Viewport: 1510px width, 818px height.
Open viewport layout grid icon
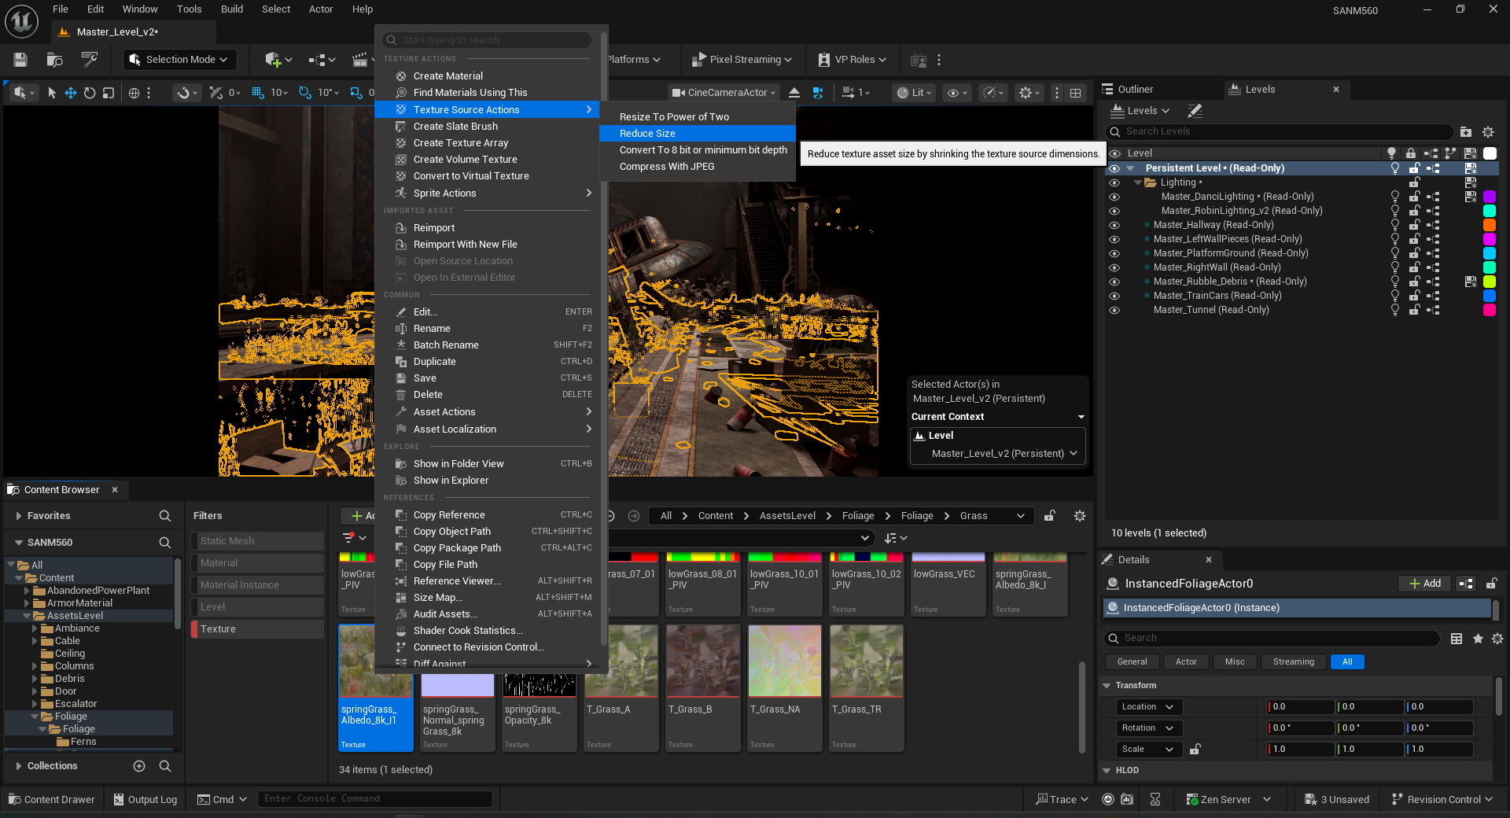click(1075, 93)
